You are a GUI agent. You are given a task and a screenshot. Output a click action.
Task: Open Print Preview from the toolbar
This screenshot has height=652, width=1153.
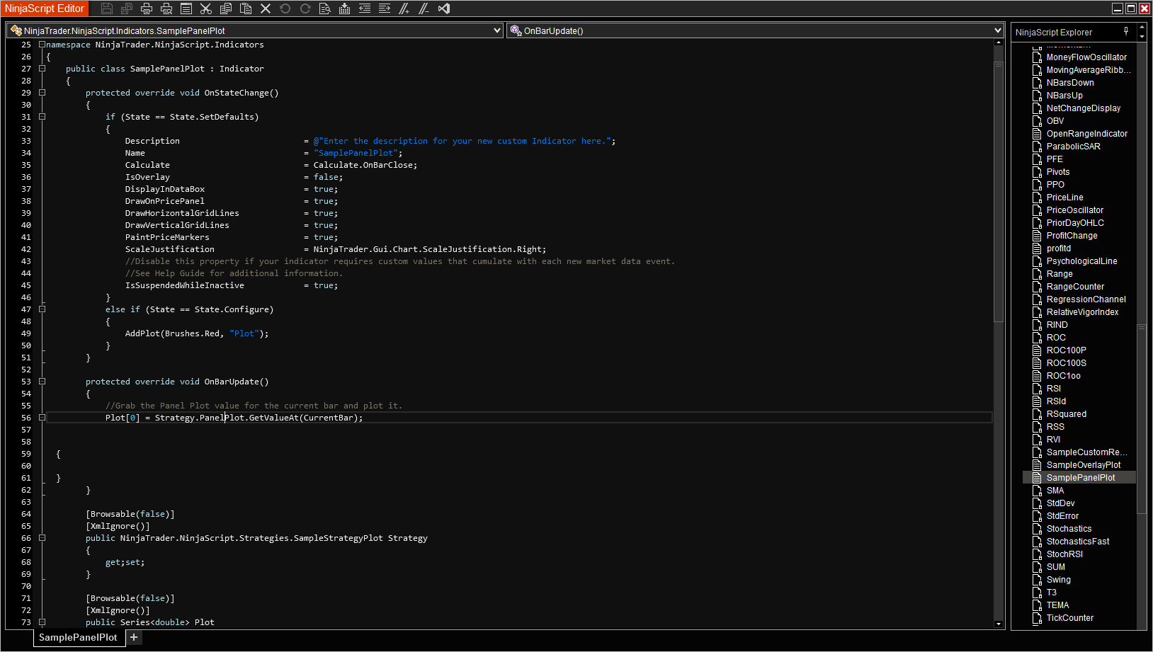click(x=166, y=8)
